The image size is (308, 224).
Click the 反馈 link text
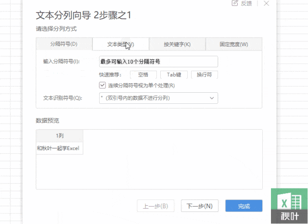pos(246,3)
